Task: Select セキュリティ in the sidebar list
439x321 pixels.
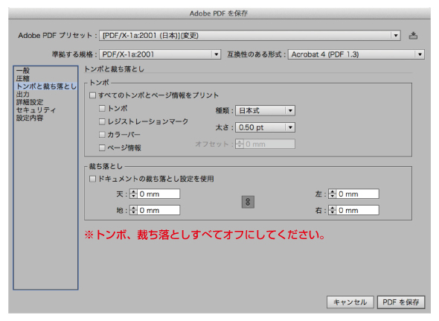Action: click(36, 110)
